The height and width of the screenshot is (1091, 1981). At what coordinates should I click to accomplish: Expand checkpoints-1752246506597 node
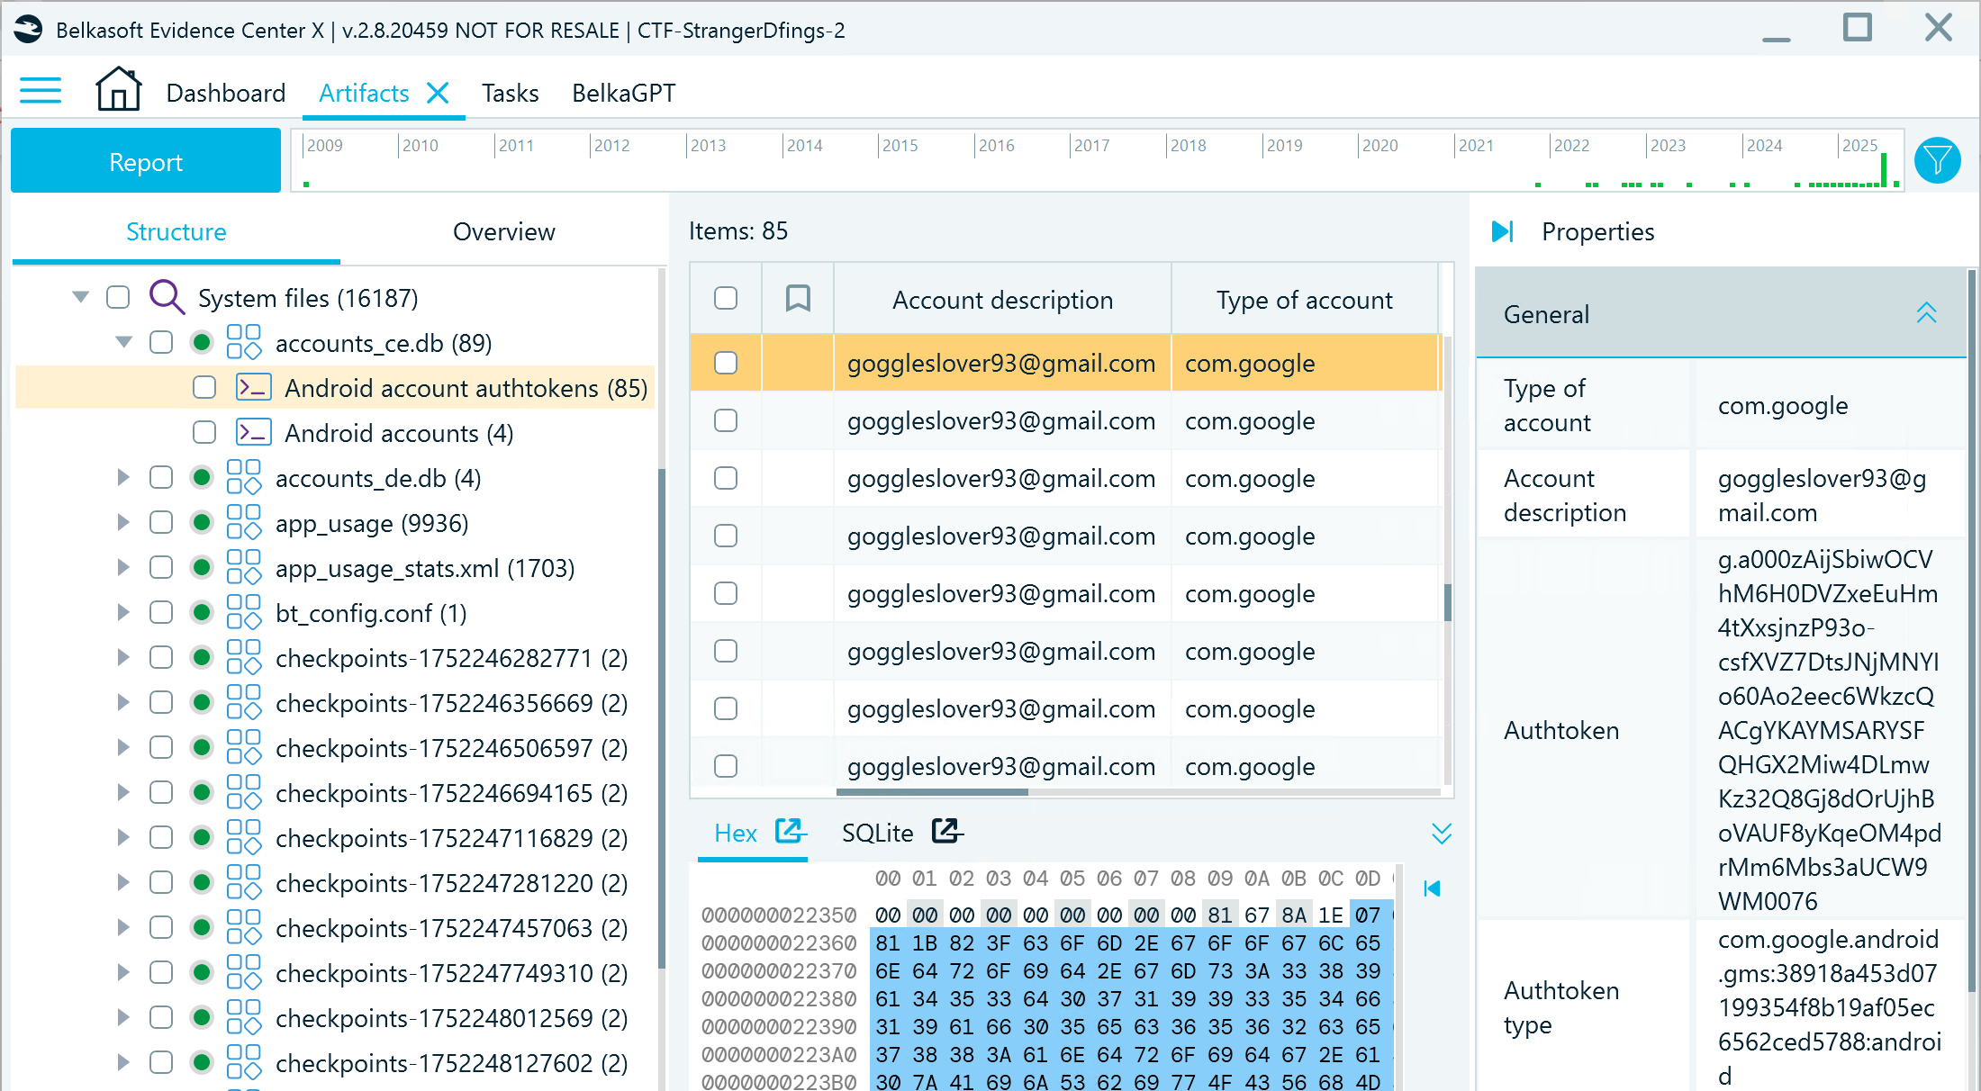coord(123,747)
